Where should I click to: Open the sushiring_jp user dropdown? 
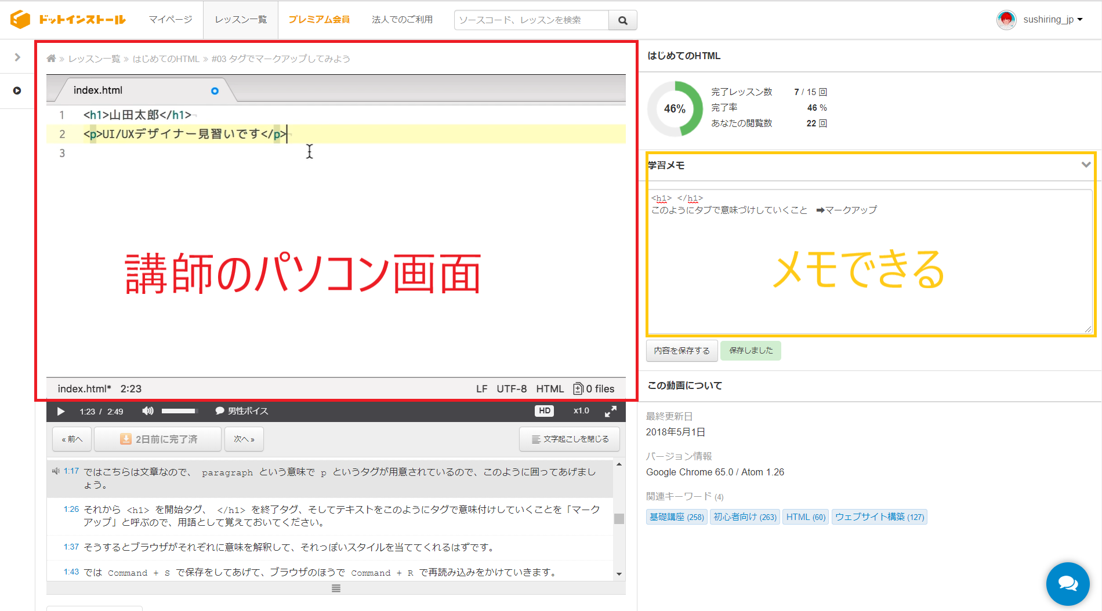point(1053,20)
